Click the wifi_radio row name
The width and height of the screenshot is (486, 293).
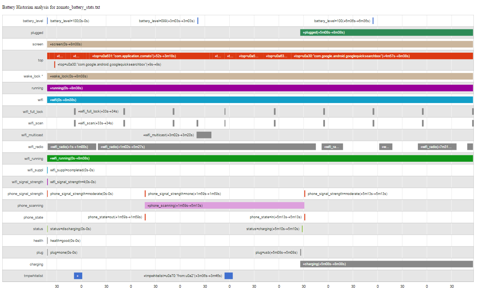(x=36, y=147)
